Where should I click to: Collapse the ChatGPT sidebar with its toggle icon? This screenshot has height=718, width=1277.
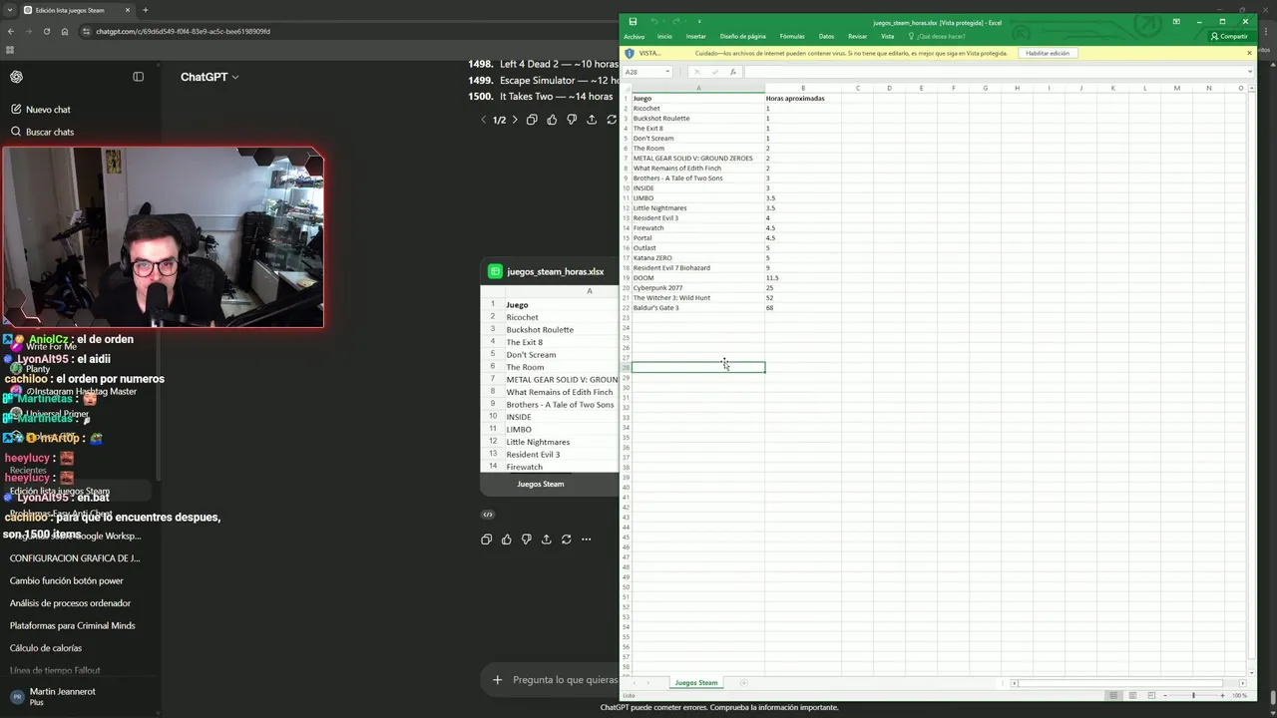click(139, 77)
